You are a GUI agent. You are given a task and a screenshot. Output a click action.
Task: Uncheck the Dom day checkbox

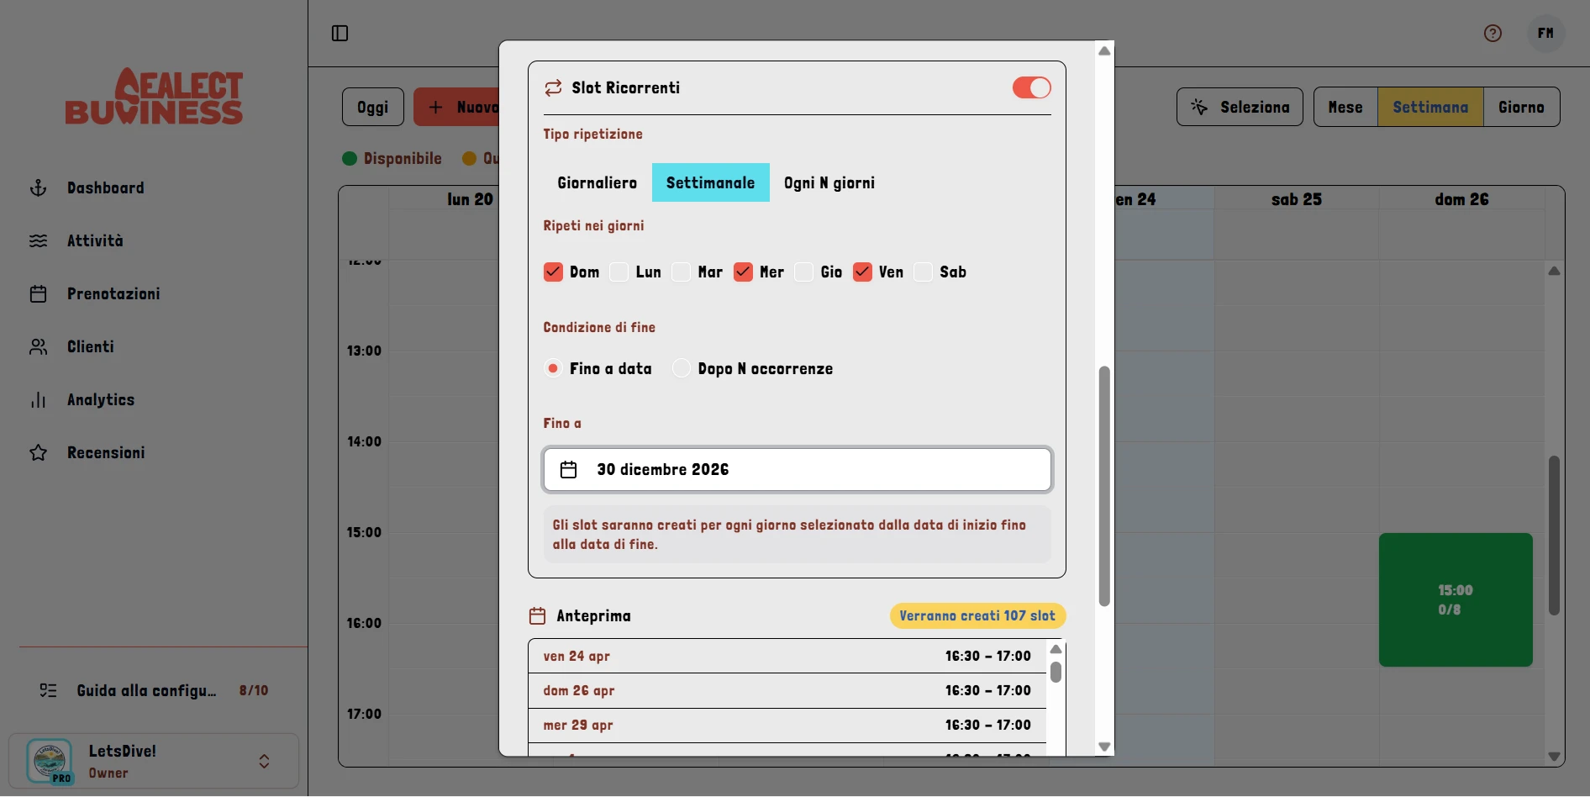553,272
